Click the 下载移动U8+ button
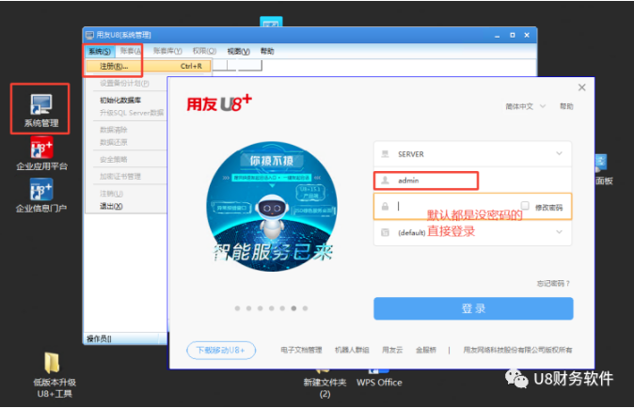Viewport: 634px width, 408px height. pyautogui.click(x=221, y=351)
